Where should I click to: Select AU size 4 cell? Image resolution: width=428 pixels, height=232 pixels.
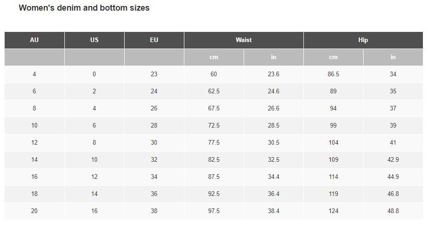point(34,74)
